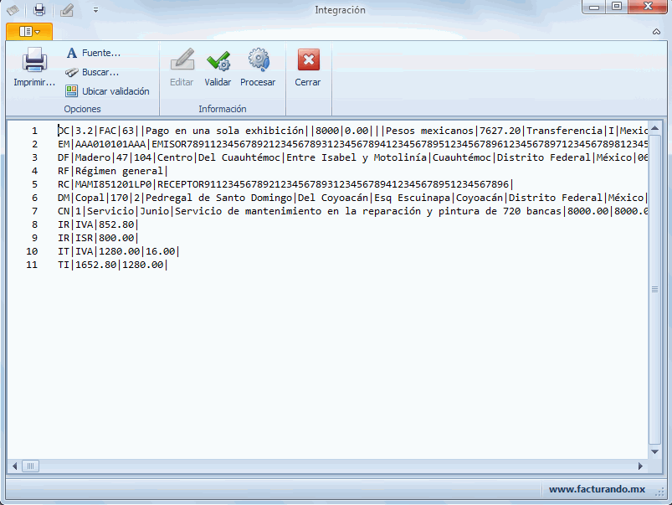Click the vertical scrollbar down arrow
672x505 pixels.
(655, 451)
